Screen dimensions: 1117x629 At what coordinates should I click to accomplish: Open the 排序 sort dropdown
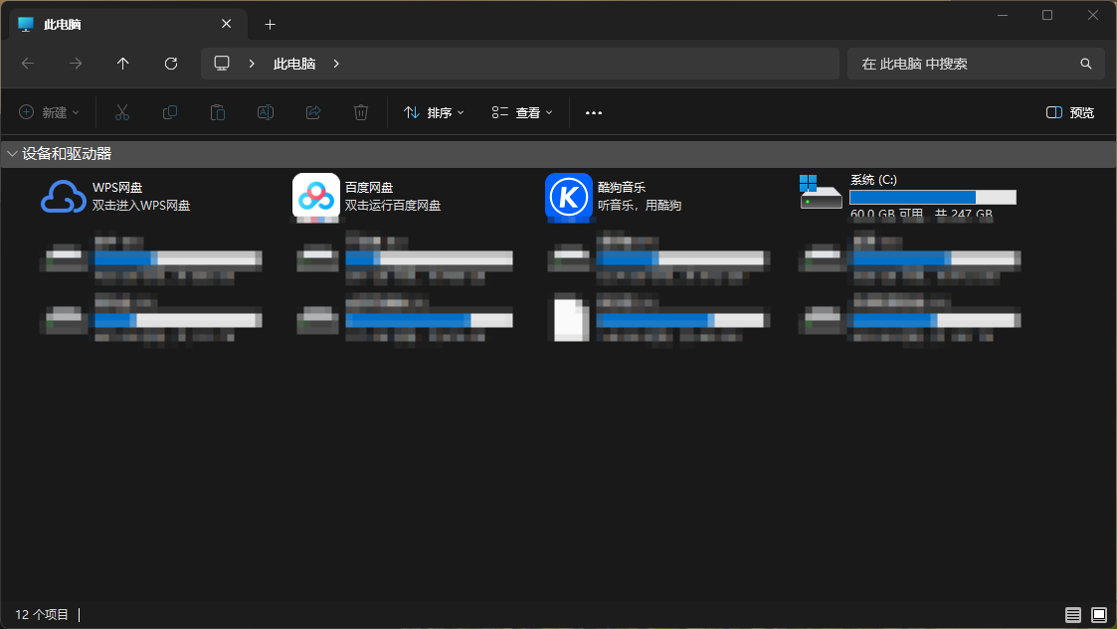coord(435,113)
